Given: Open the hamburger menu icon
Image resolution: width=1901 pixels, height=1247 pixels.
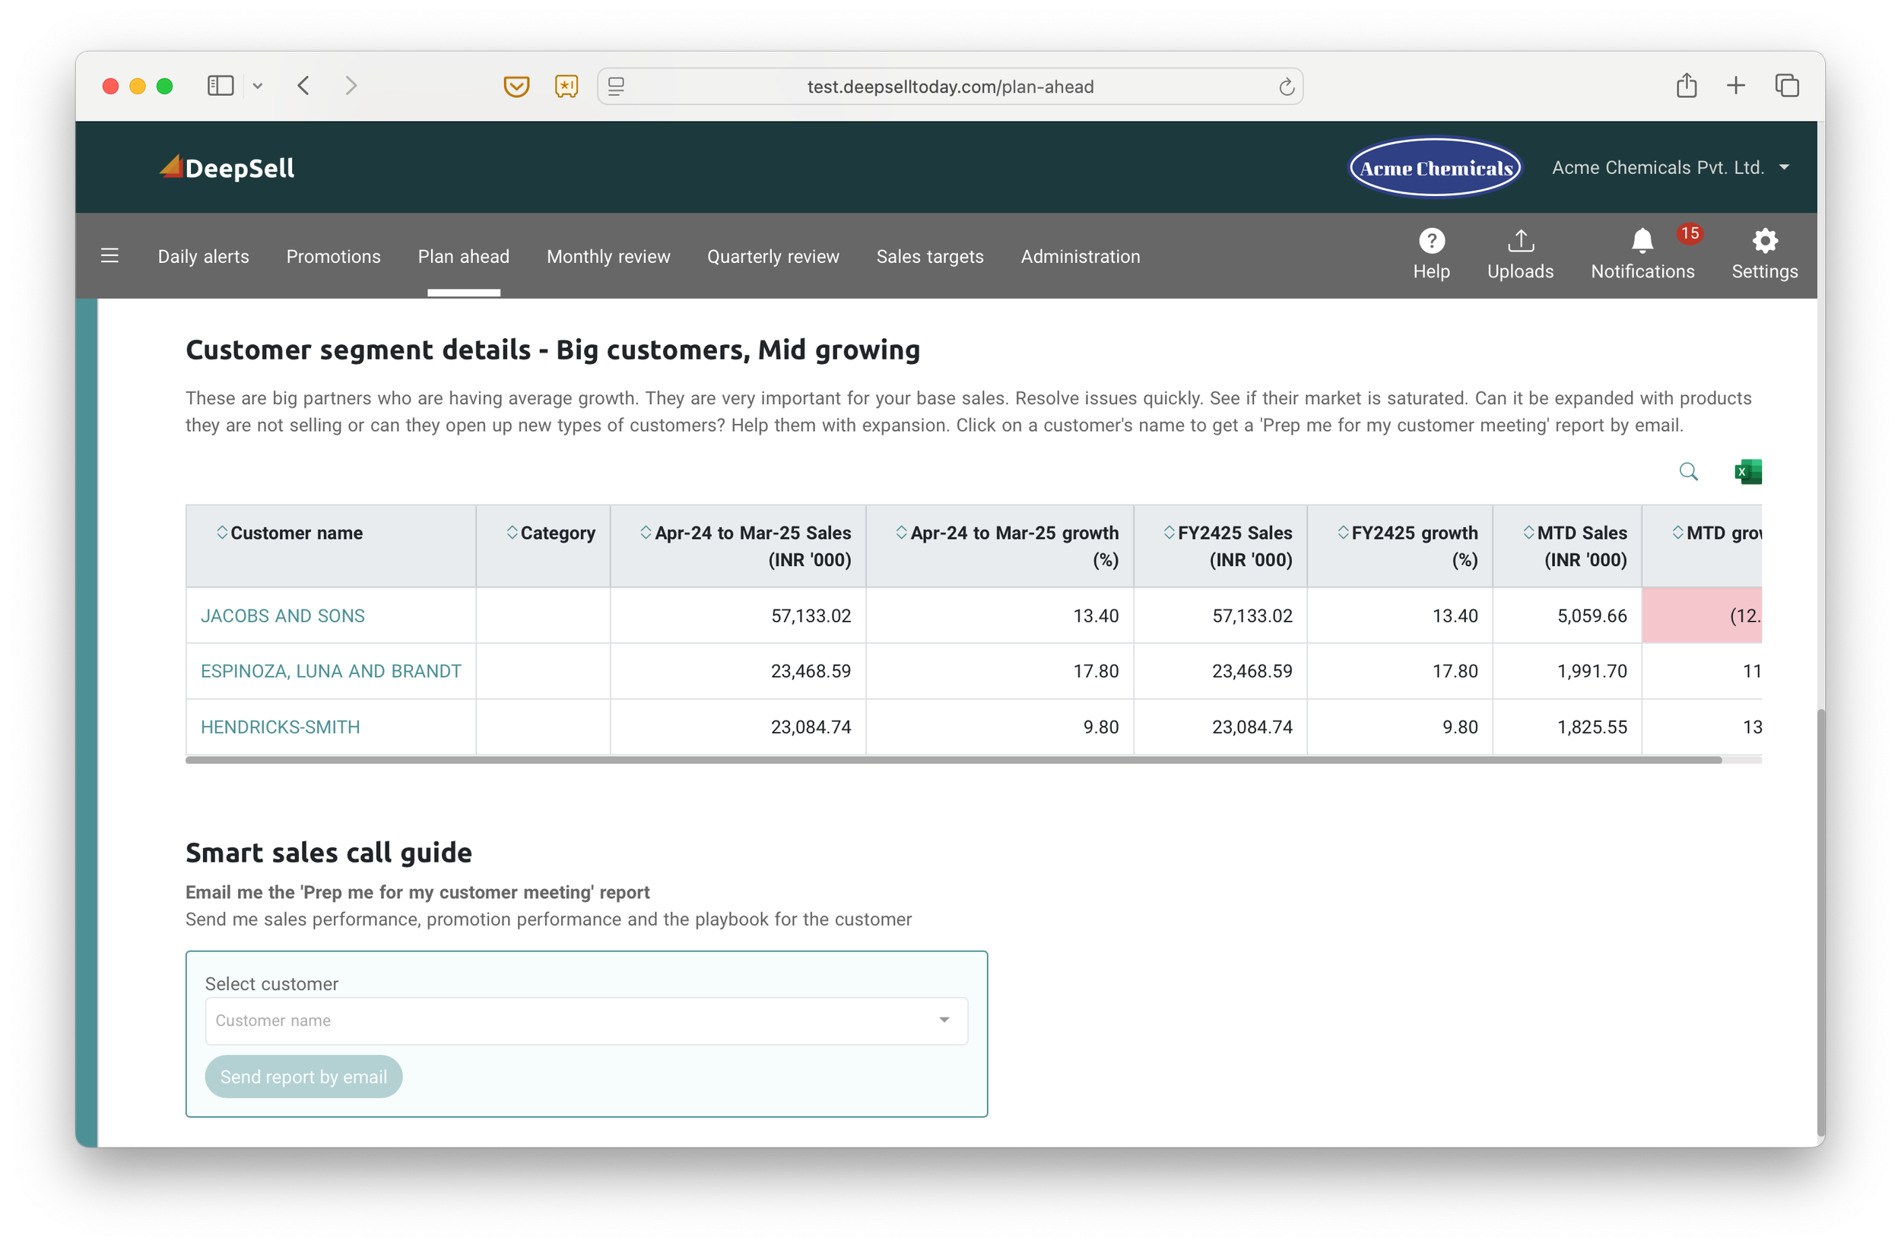Looking at the screenshot, I should pyautogui.click(x=110, y=255).
